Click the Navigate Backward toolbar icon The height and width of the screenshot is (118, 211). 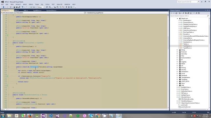click(3, 7)
